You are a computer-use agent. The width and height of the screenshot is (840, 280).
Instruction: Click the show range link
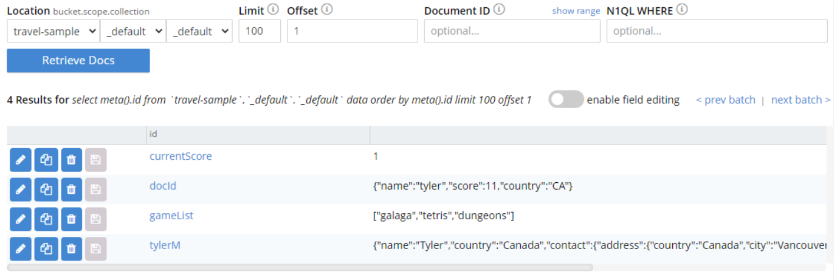point(576,11)
